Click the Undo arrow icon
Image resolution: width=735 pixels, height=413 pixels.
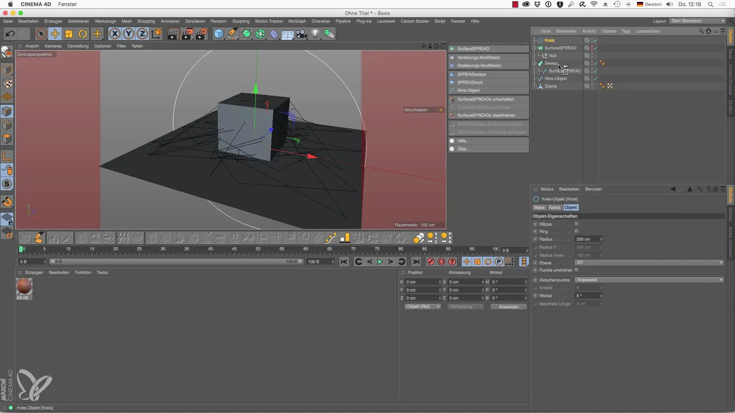click(x=10, y=34)
